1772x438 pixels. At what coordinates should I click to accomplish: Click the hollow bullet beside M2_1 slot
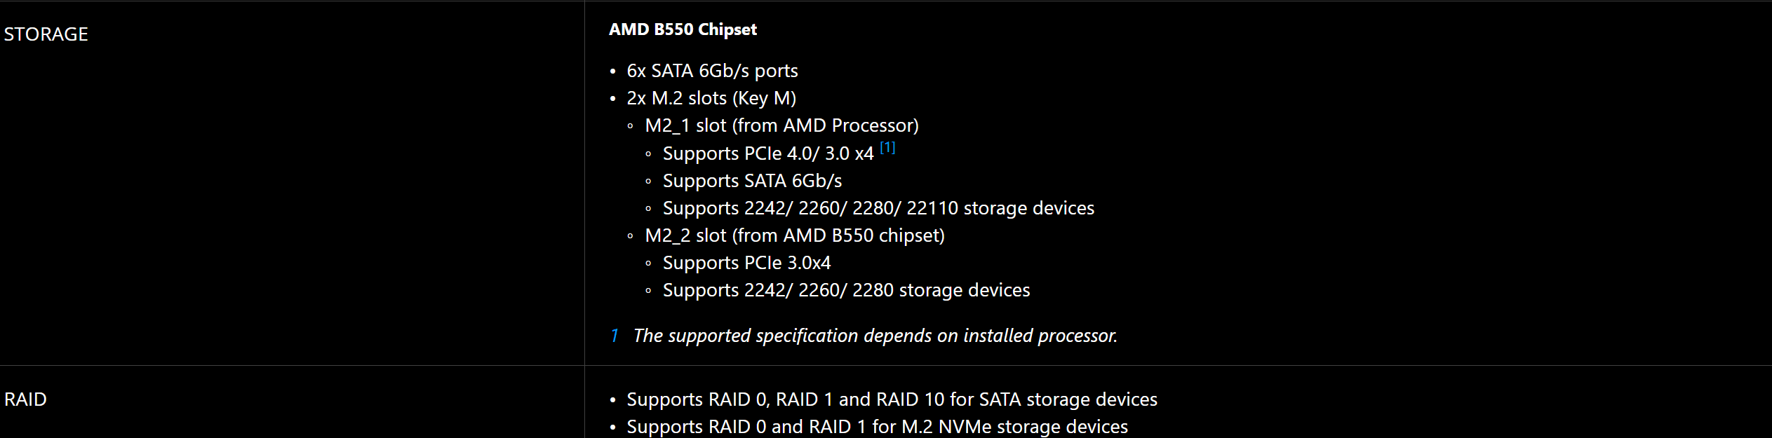coord(630,126)
